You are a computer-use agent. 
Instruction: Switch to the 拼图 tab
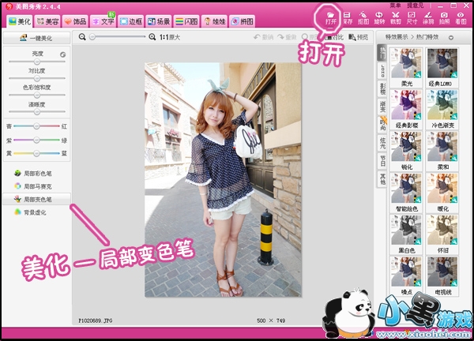coord(242,21)
